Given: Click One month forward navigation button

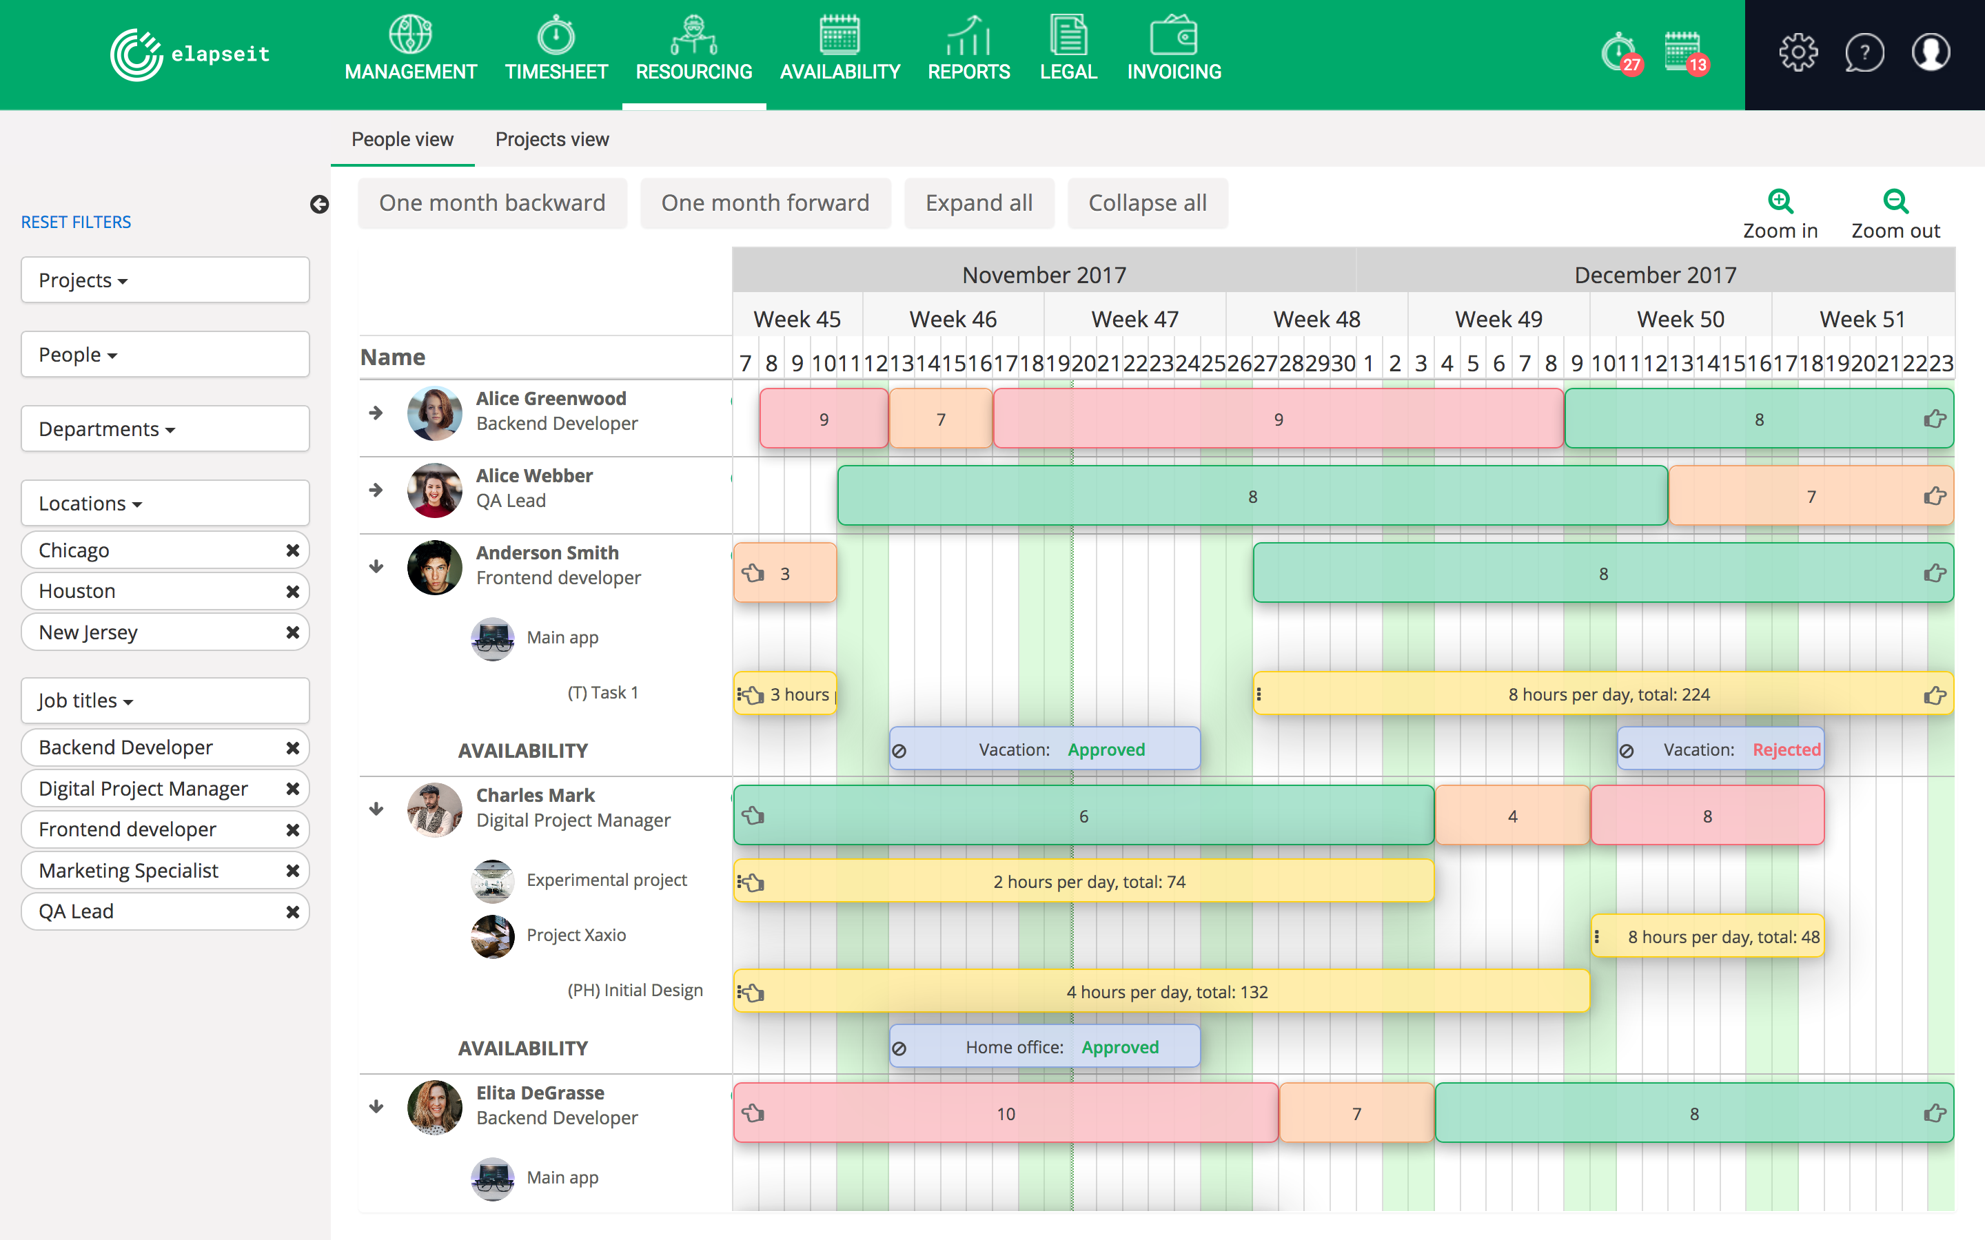Looking at the screenshot, I should [x=764, y=201].
